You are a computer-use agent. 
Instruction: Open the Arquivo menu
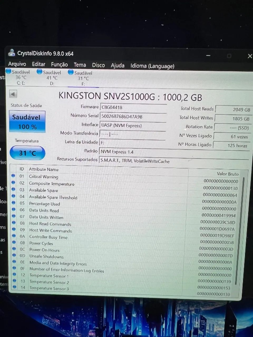pos(17,64)
